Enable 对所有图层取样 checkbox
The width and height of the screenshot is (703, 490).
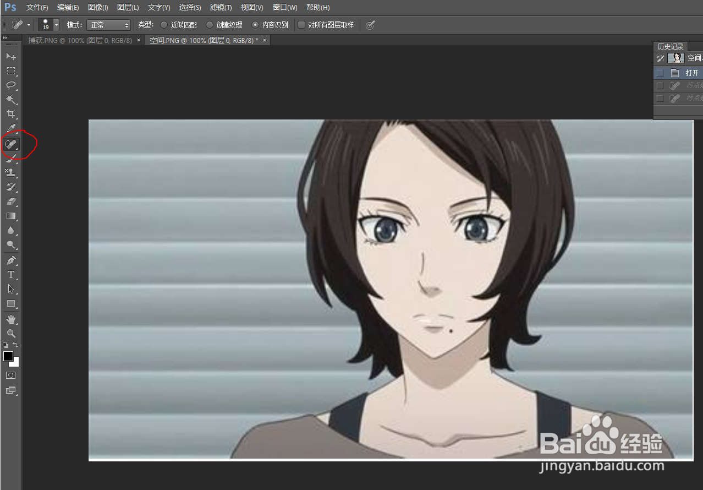301,25
